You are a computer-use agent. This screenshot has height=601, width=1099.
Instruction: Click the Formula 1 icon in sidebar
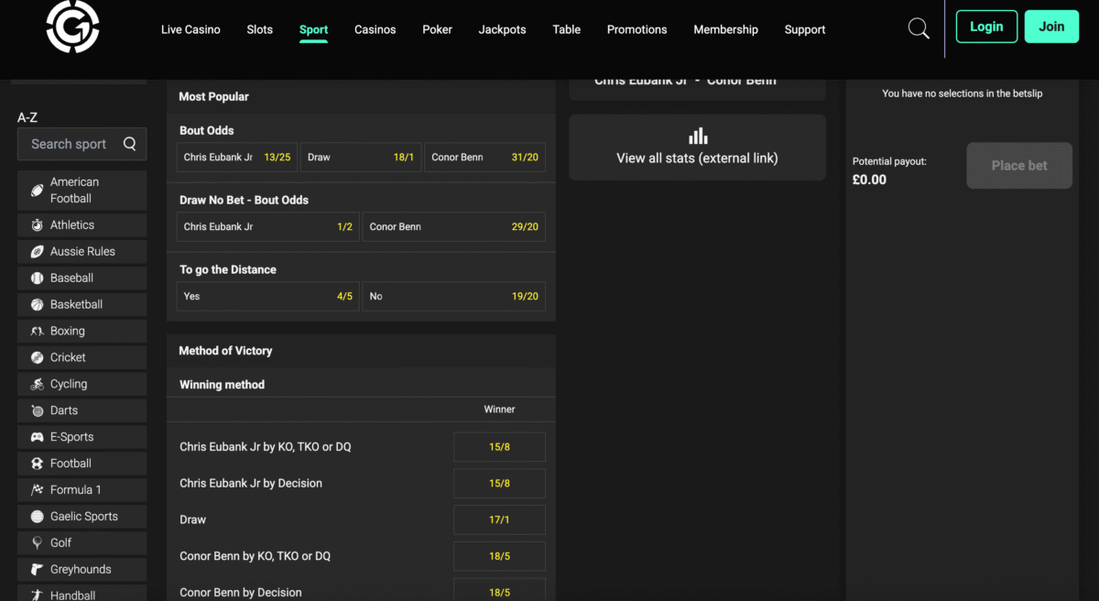(38, 490)
